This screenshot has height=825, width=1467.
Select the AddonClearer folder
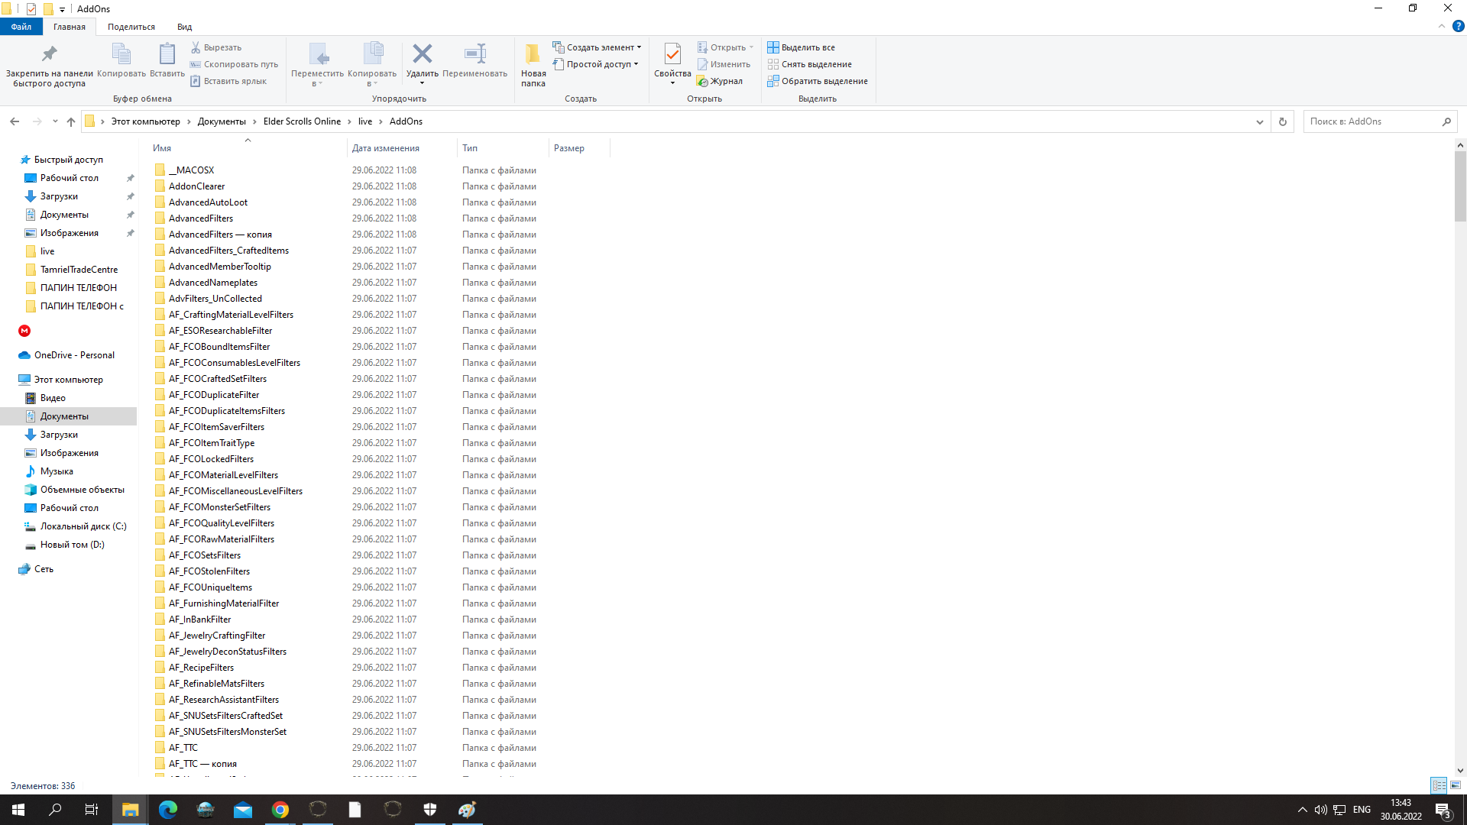[x=196, y=186]
